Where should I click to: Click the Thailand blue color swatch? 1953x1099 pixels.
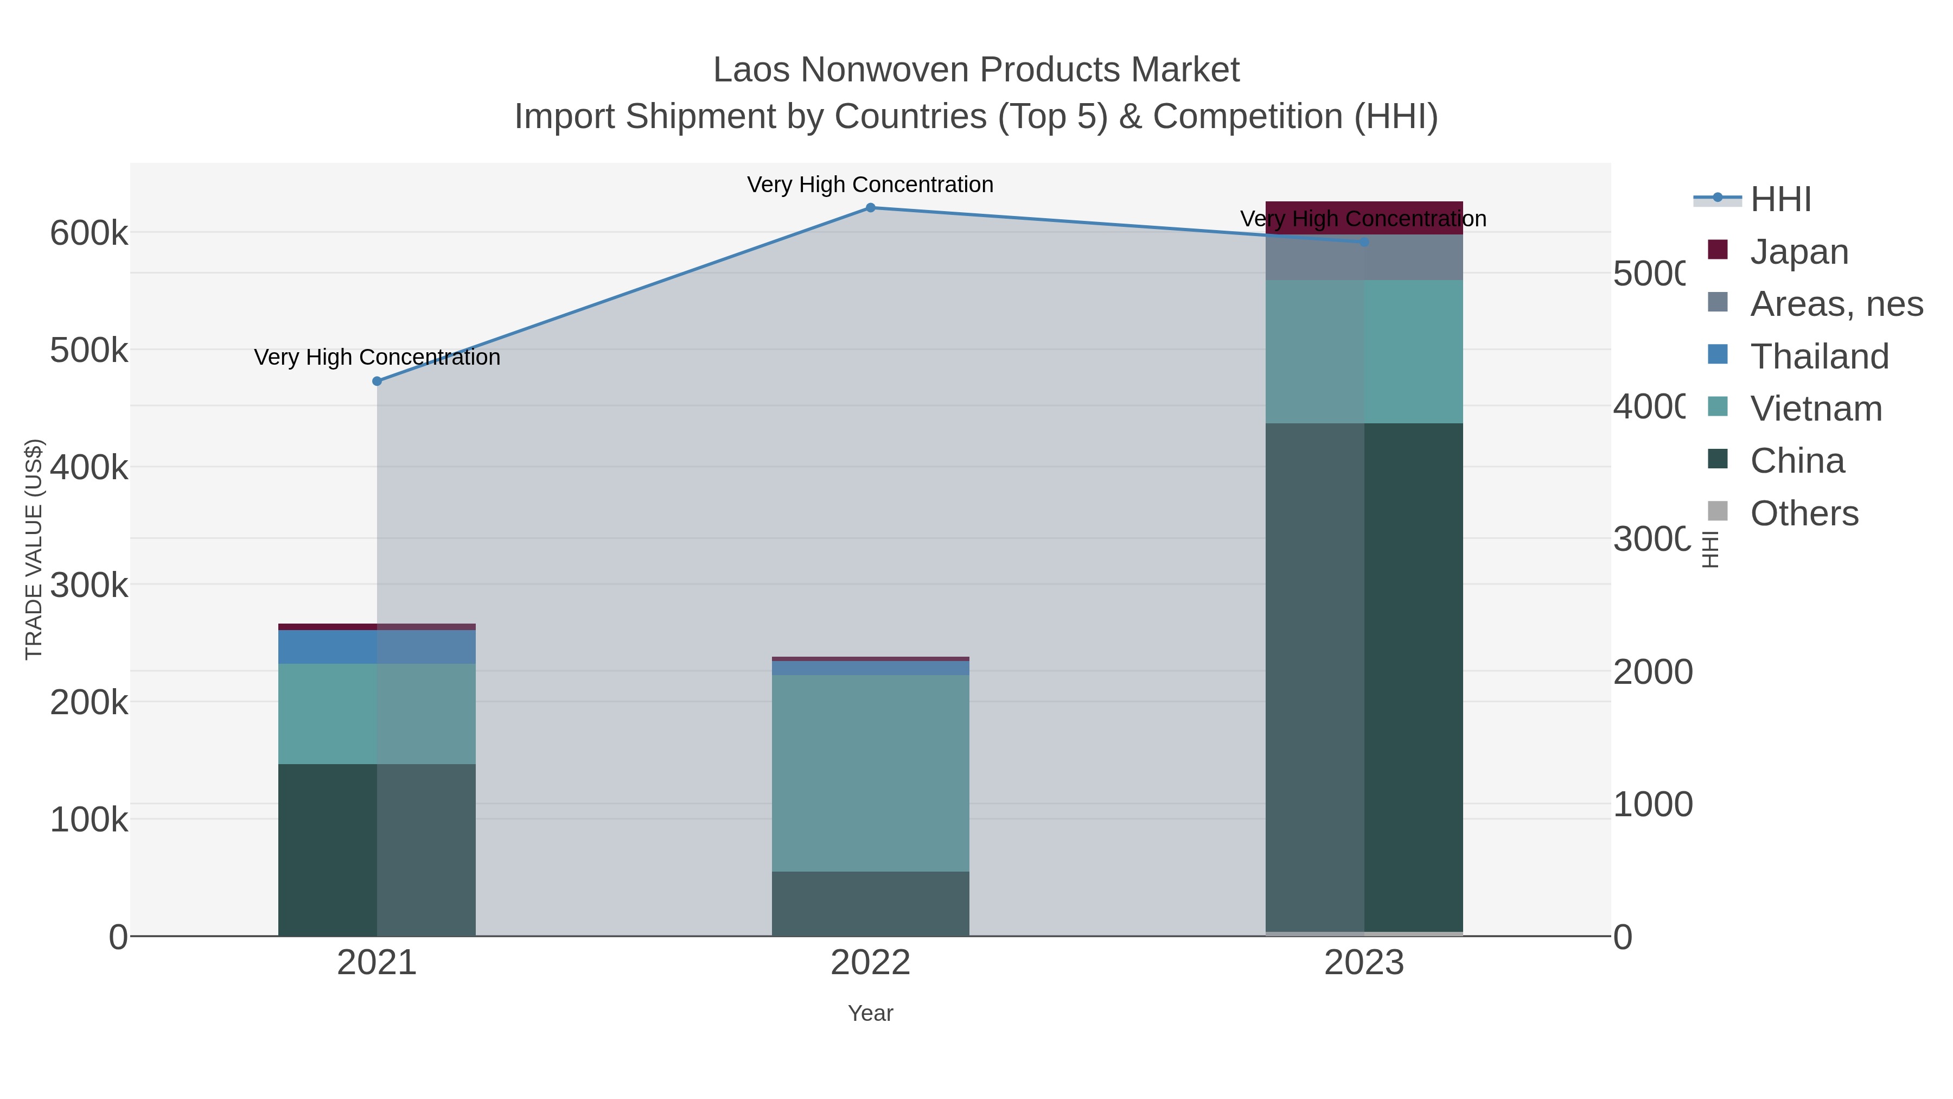click(x=1717, y=354)
